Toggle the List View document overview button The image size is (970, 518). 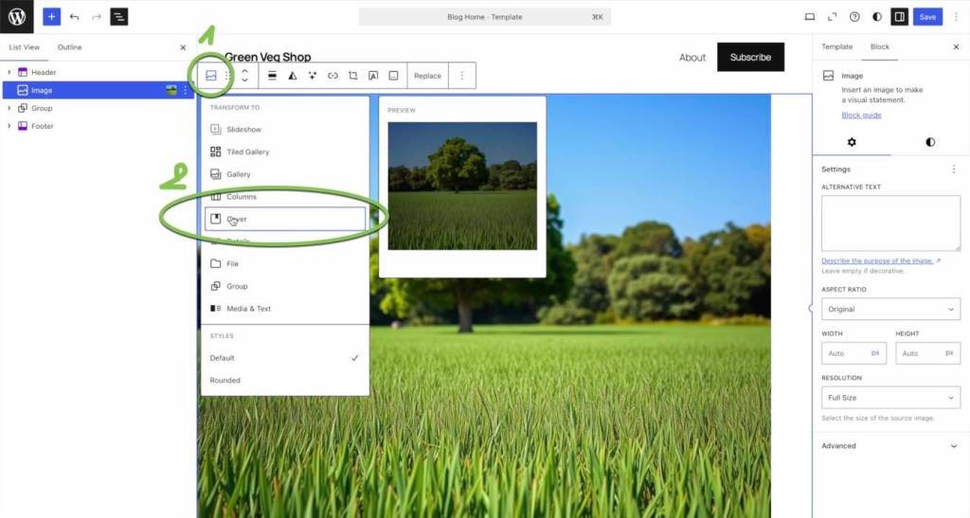[x=118, y=17]
